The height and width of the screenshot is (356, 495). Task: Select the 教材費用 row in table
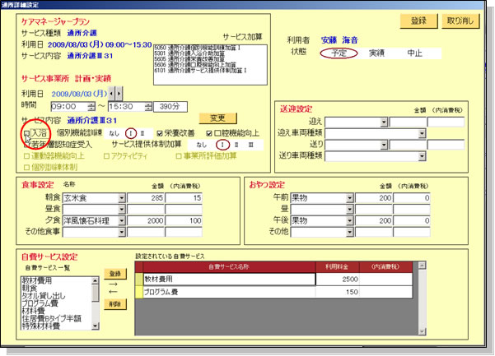pyautogui.click(x=274, y=280)
